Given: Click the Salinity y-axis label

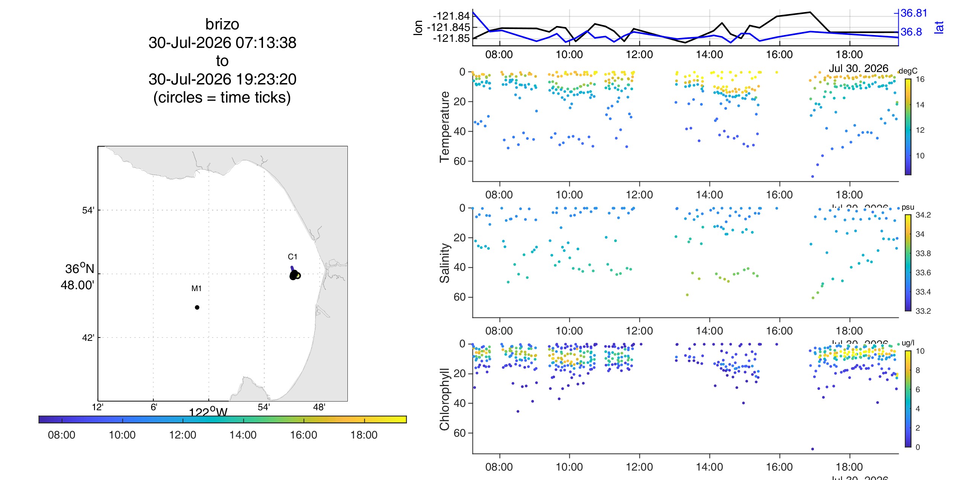Looking at the screenshot, I should tap(445, 263).
